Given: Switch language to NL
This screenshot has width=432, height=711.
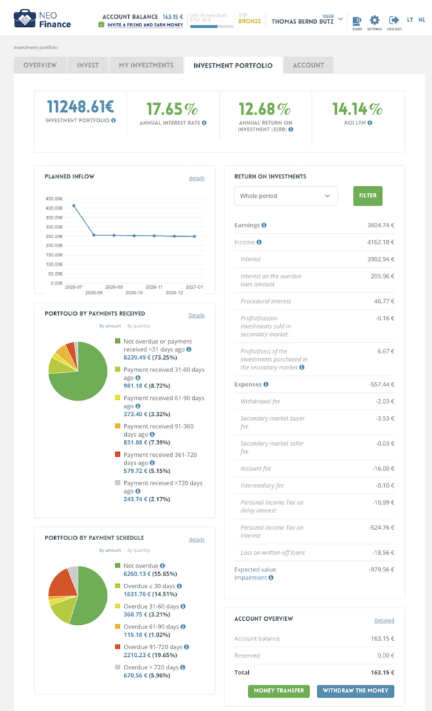Looking at the screenshot, I should (x=422, y=19).
